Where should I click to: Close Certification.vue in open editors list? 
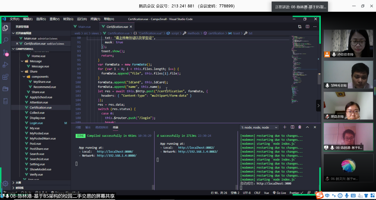17,43
